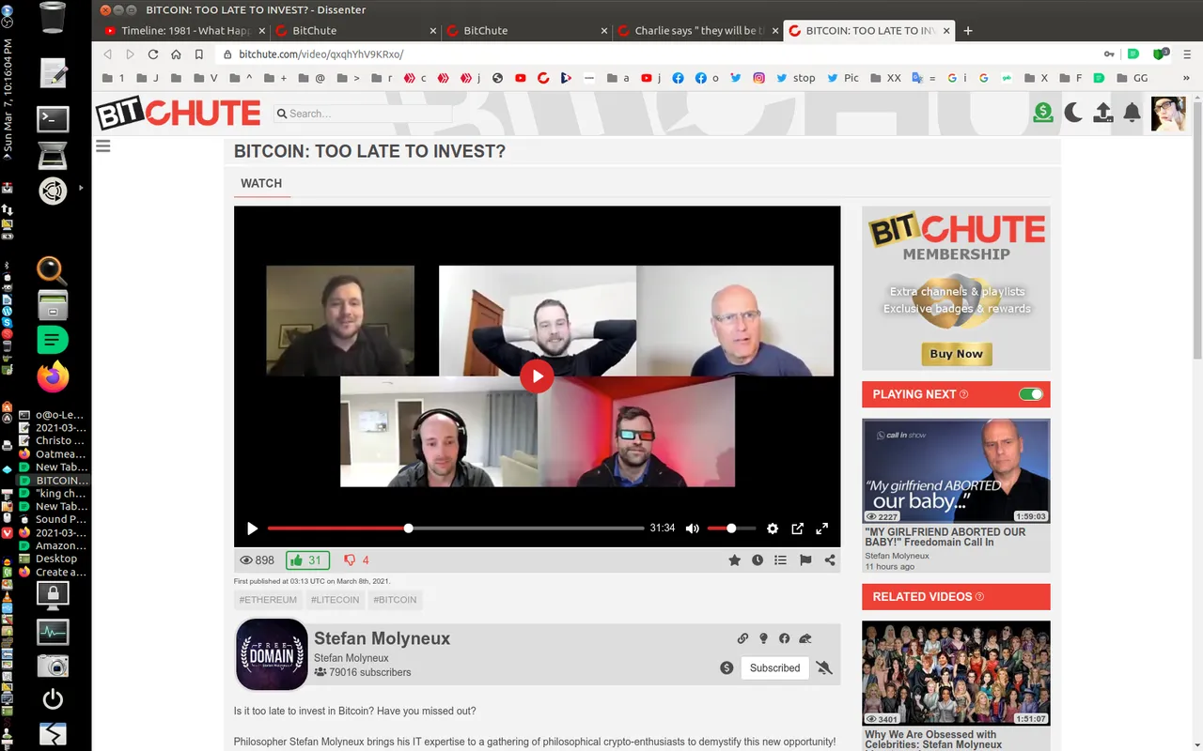Viewport: 1203px width, 751px height.
Task: Open the #BITCOIN hashtag
Action: (395, 600)
